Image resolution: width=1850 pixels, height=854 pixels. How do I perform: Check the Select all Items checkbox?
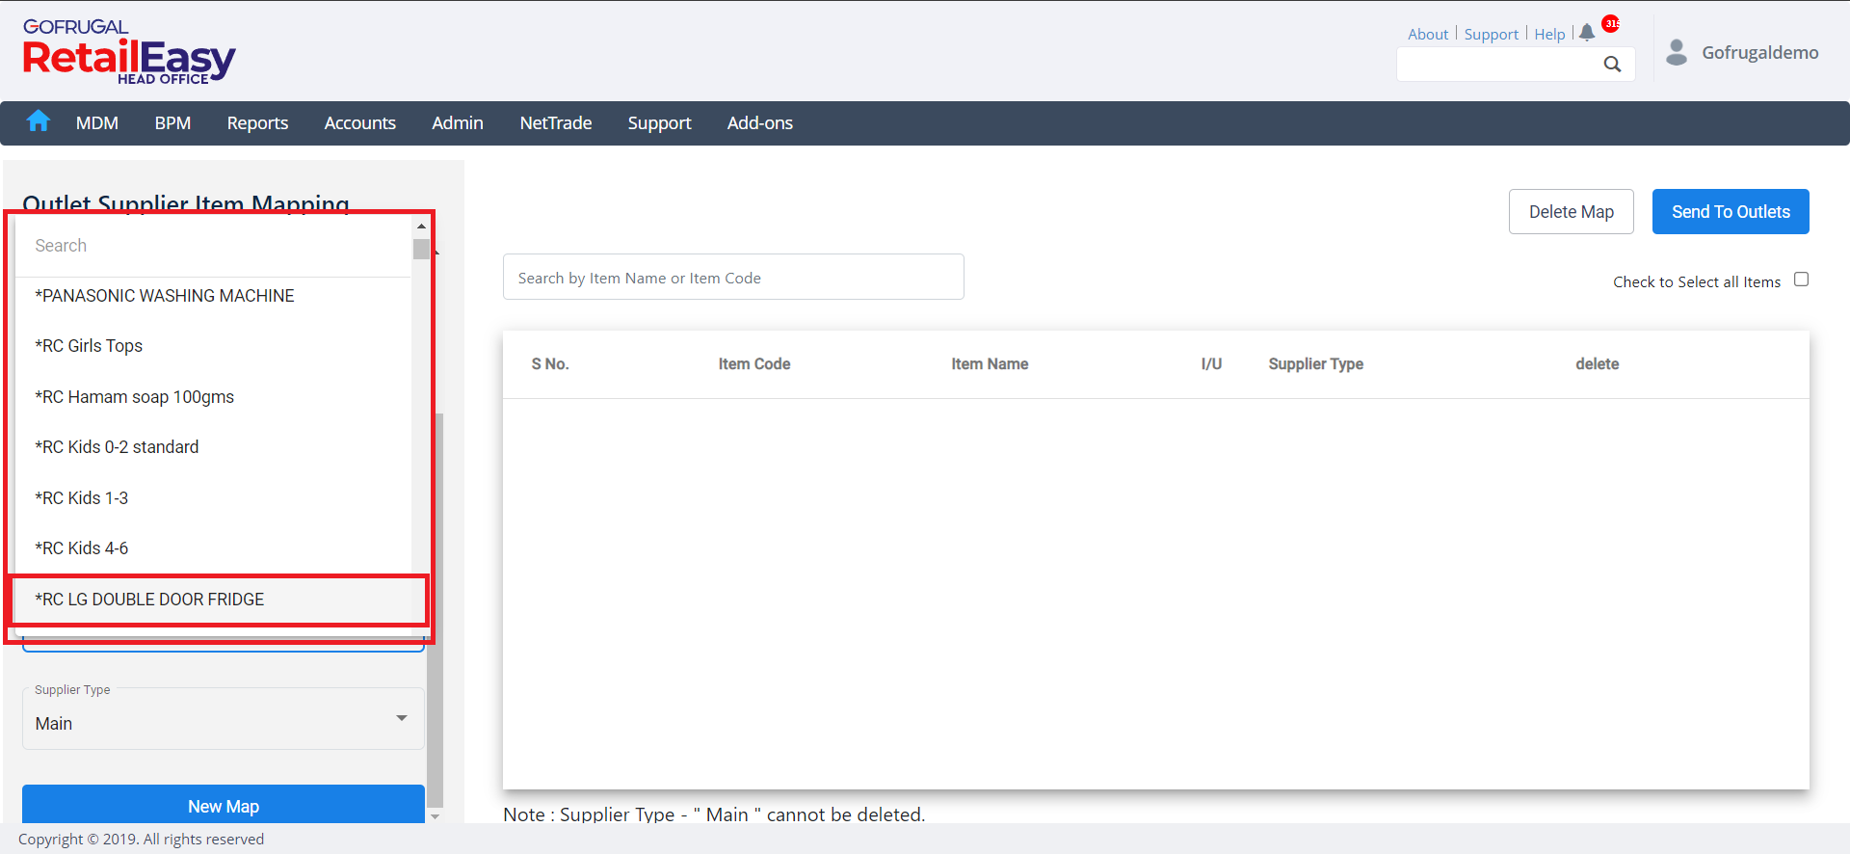click(1801, 280)
